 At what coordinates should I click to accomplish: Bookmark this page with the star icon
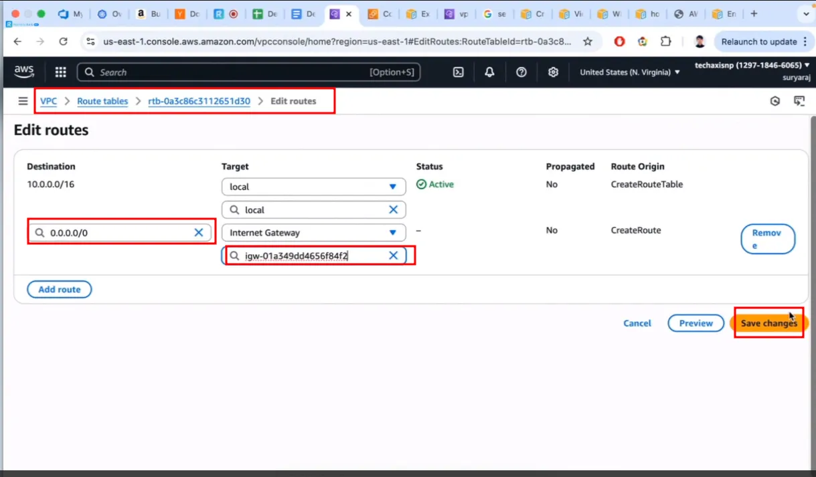(588, 41)
